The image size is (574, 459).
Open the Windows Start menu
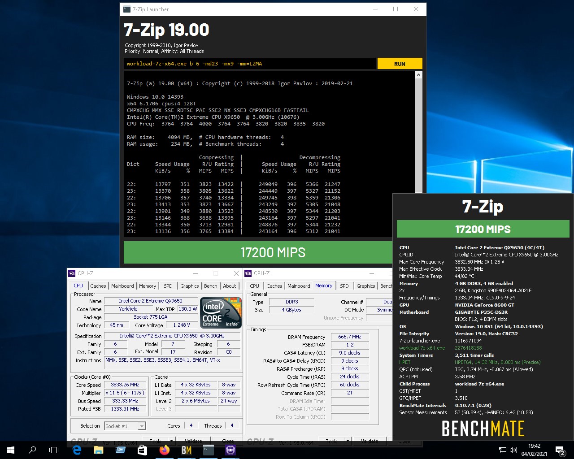click(x=11, y=450)
